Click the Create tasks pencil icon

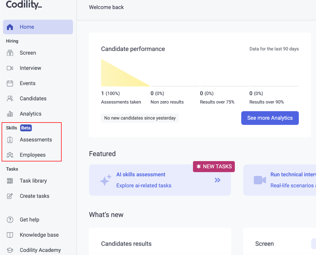click(x=10, y=196)
